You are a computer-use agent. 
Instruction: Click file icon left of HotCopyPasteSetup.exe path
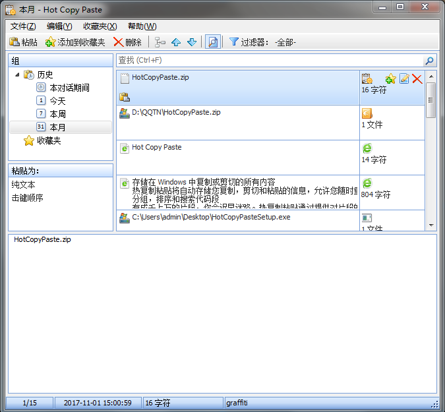[x=125, y=218]
